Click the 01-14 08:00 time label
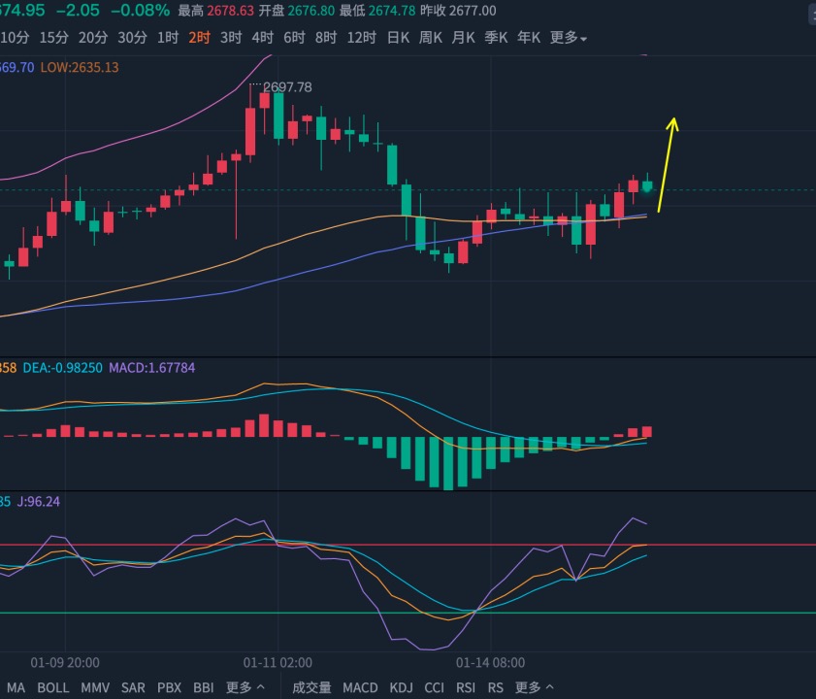 pos(491,662)
